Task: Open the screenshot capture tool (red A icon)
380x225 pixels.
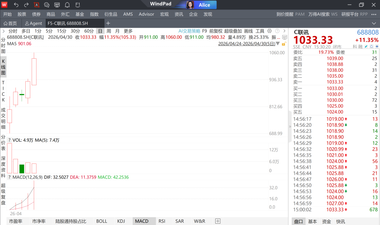Action: (x=36, y=5)
